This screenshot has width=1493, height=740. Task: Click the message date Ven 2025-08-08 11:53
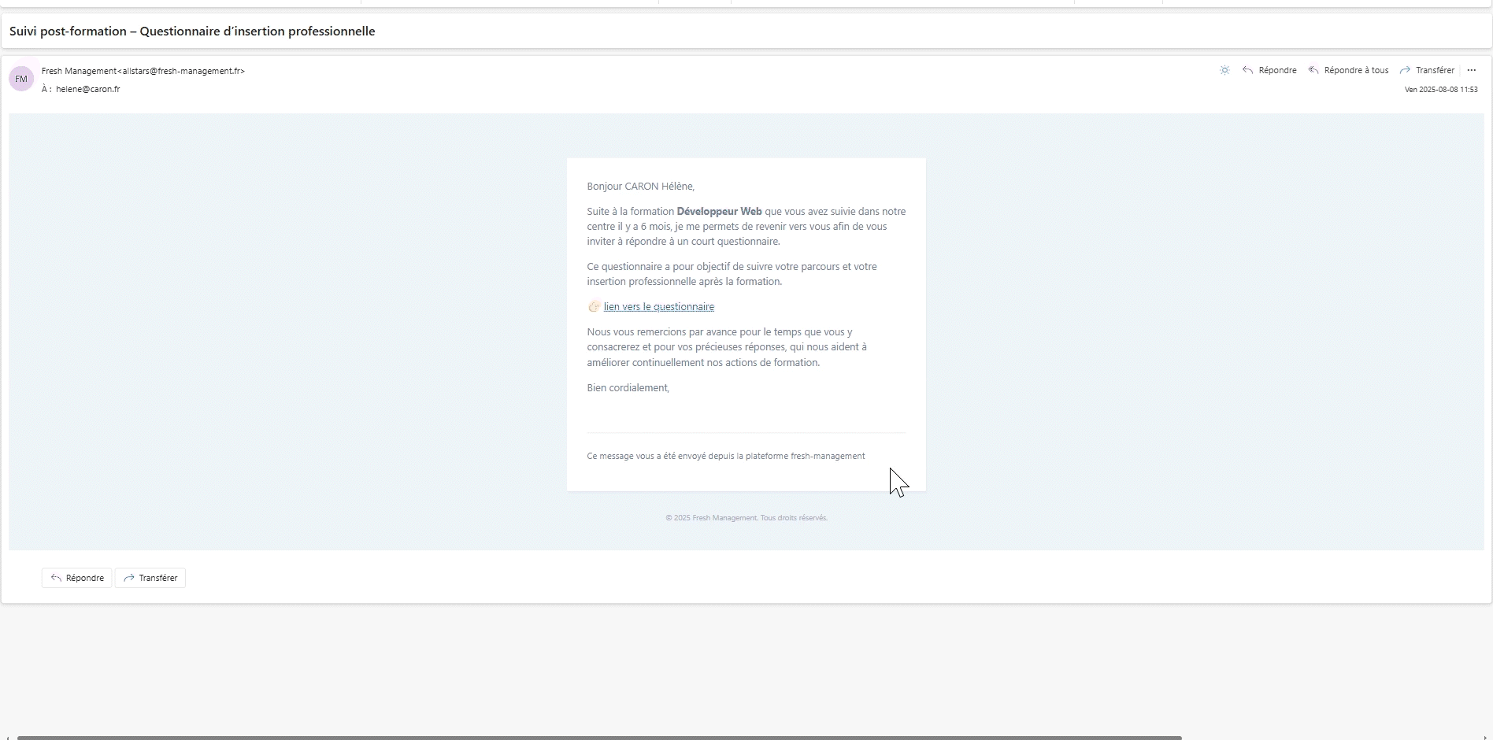pyautogui.click(x=1440, y=90)
